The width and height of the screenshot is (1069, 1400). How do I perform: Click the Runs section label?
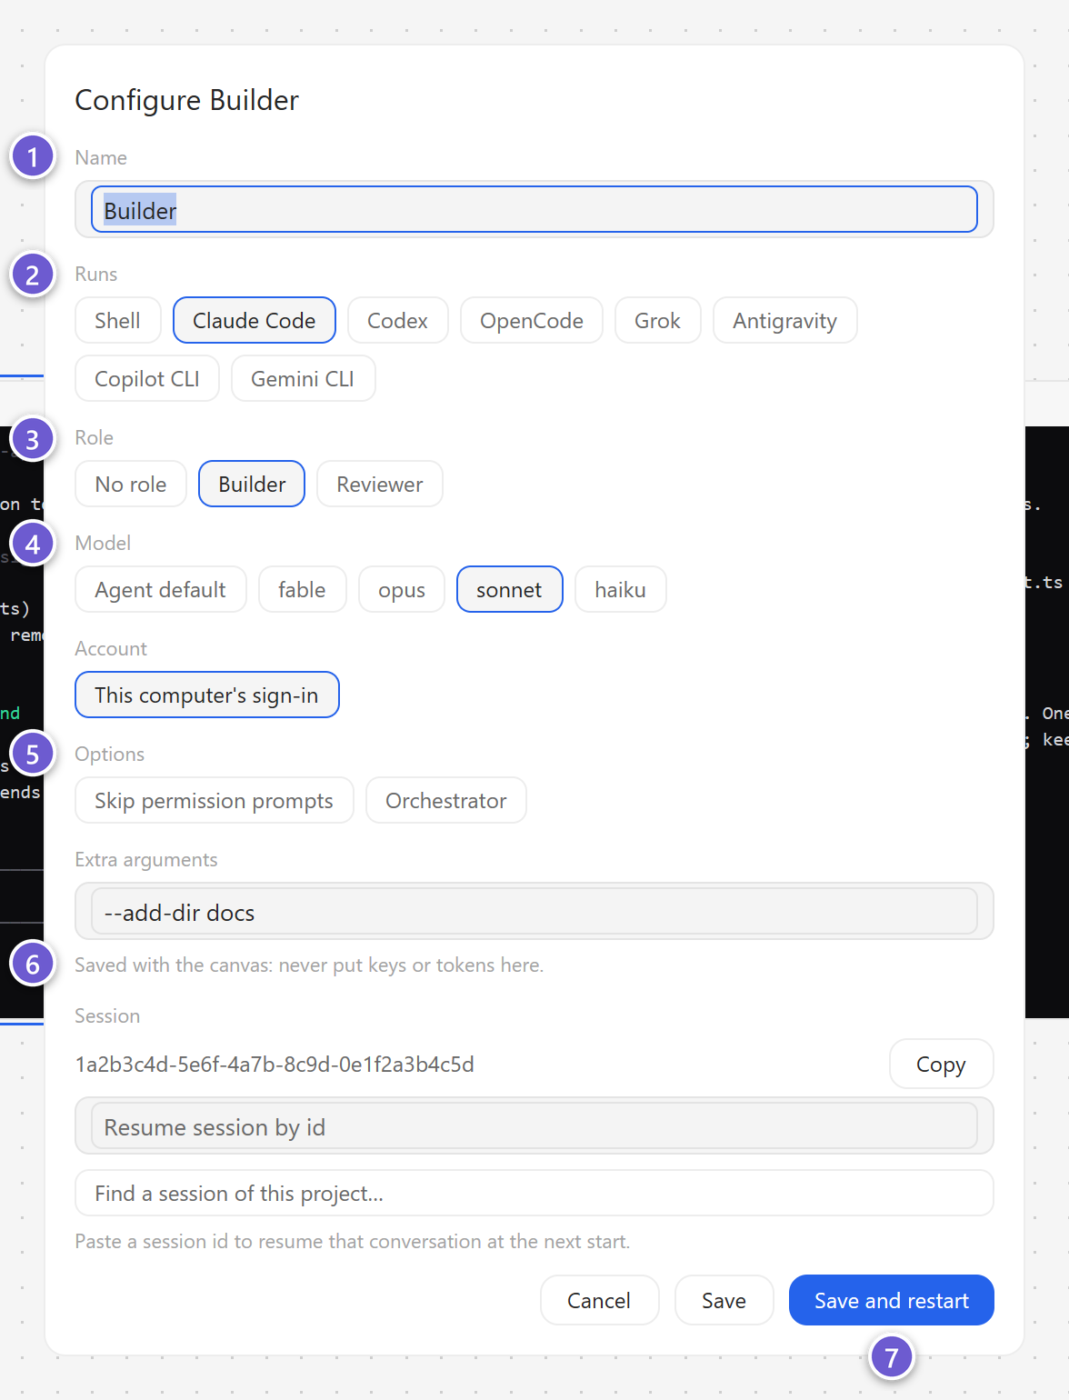pyautogui.click(x=96, y=275)
